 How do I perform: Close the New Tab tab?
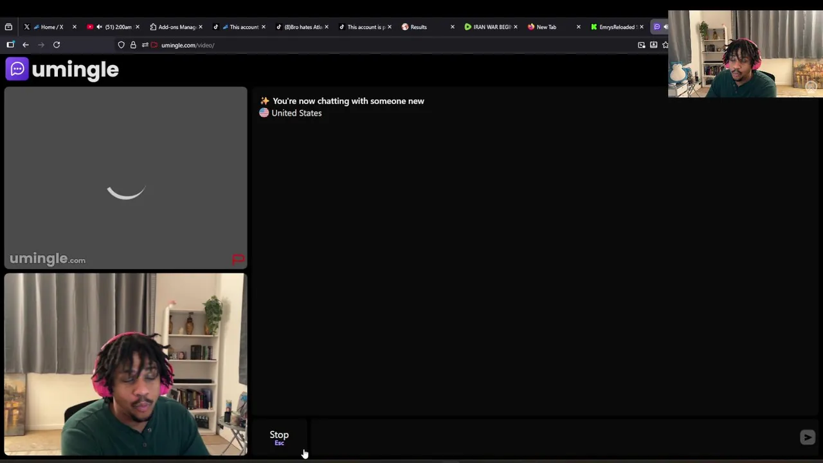click(579, 27)
